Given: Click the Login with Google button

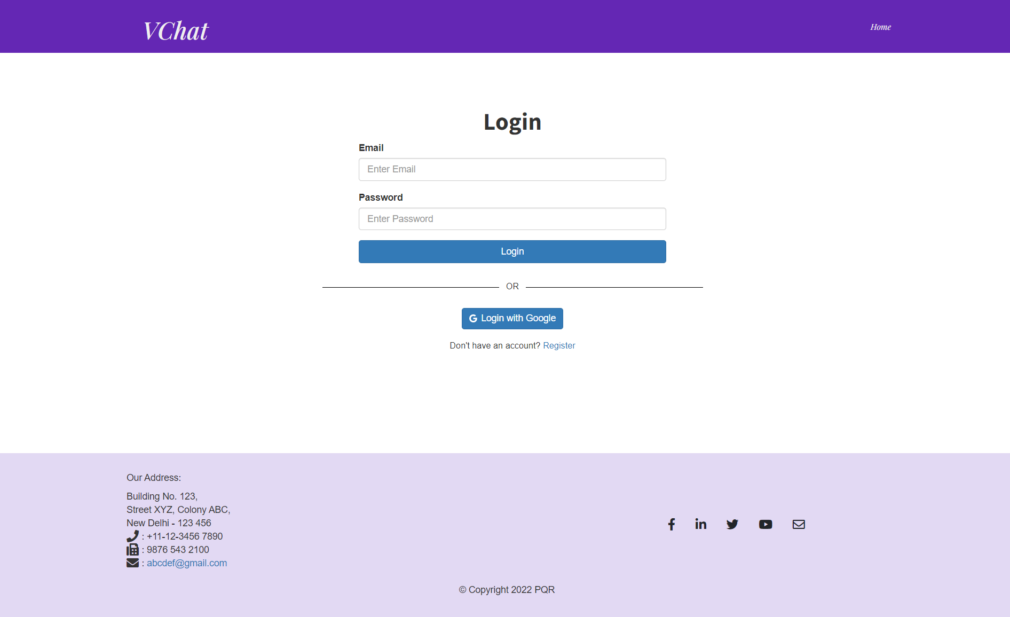Looking at the screenshot, I should point(512,318).
